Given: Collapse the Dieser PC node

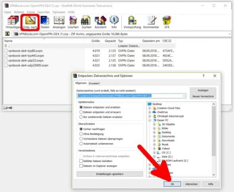Looking at the screenshot, I should 150,120.
